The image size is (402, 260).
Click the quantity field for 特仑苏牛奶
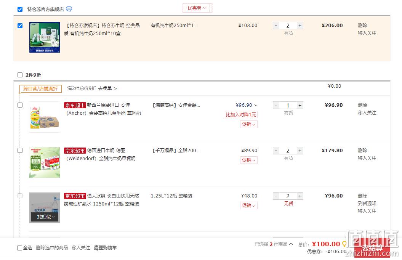coord(288,26)
